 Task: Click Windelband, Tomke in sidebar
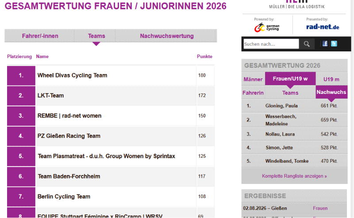point(287,161)
